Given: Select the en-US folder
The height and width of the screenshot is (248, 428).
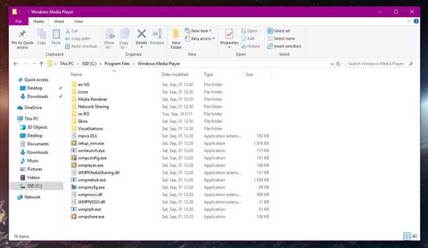Looking at the screenshot, I should [83, 84].
